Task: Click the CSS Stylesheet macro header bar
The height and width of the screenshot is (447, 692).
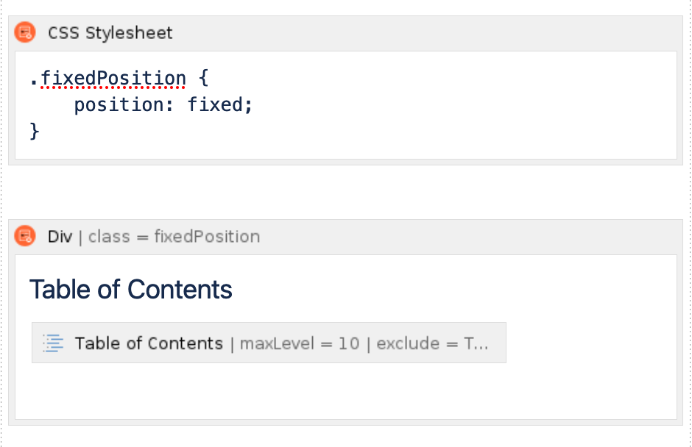Action: (x=346, y=33)
